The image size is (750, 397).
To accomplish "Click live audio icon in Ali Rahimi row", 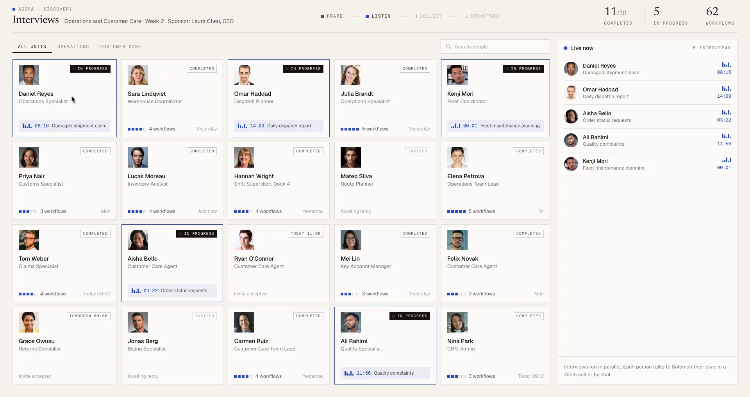I will point(727,136).
